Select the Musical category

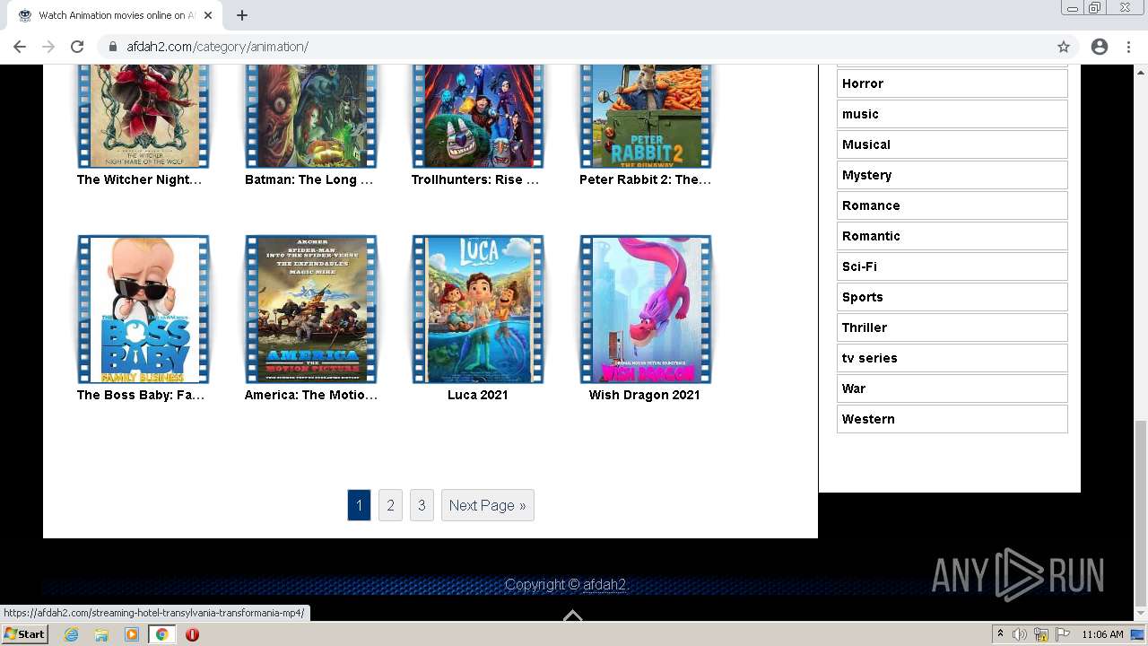point(952,144)
